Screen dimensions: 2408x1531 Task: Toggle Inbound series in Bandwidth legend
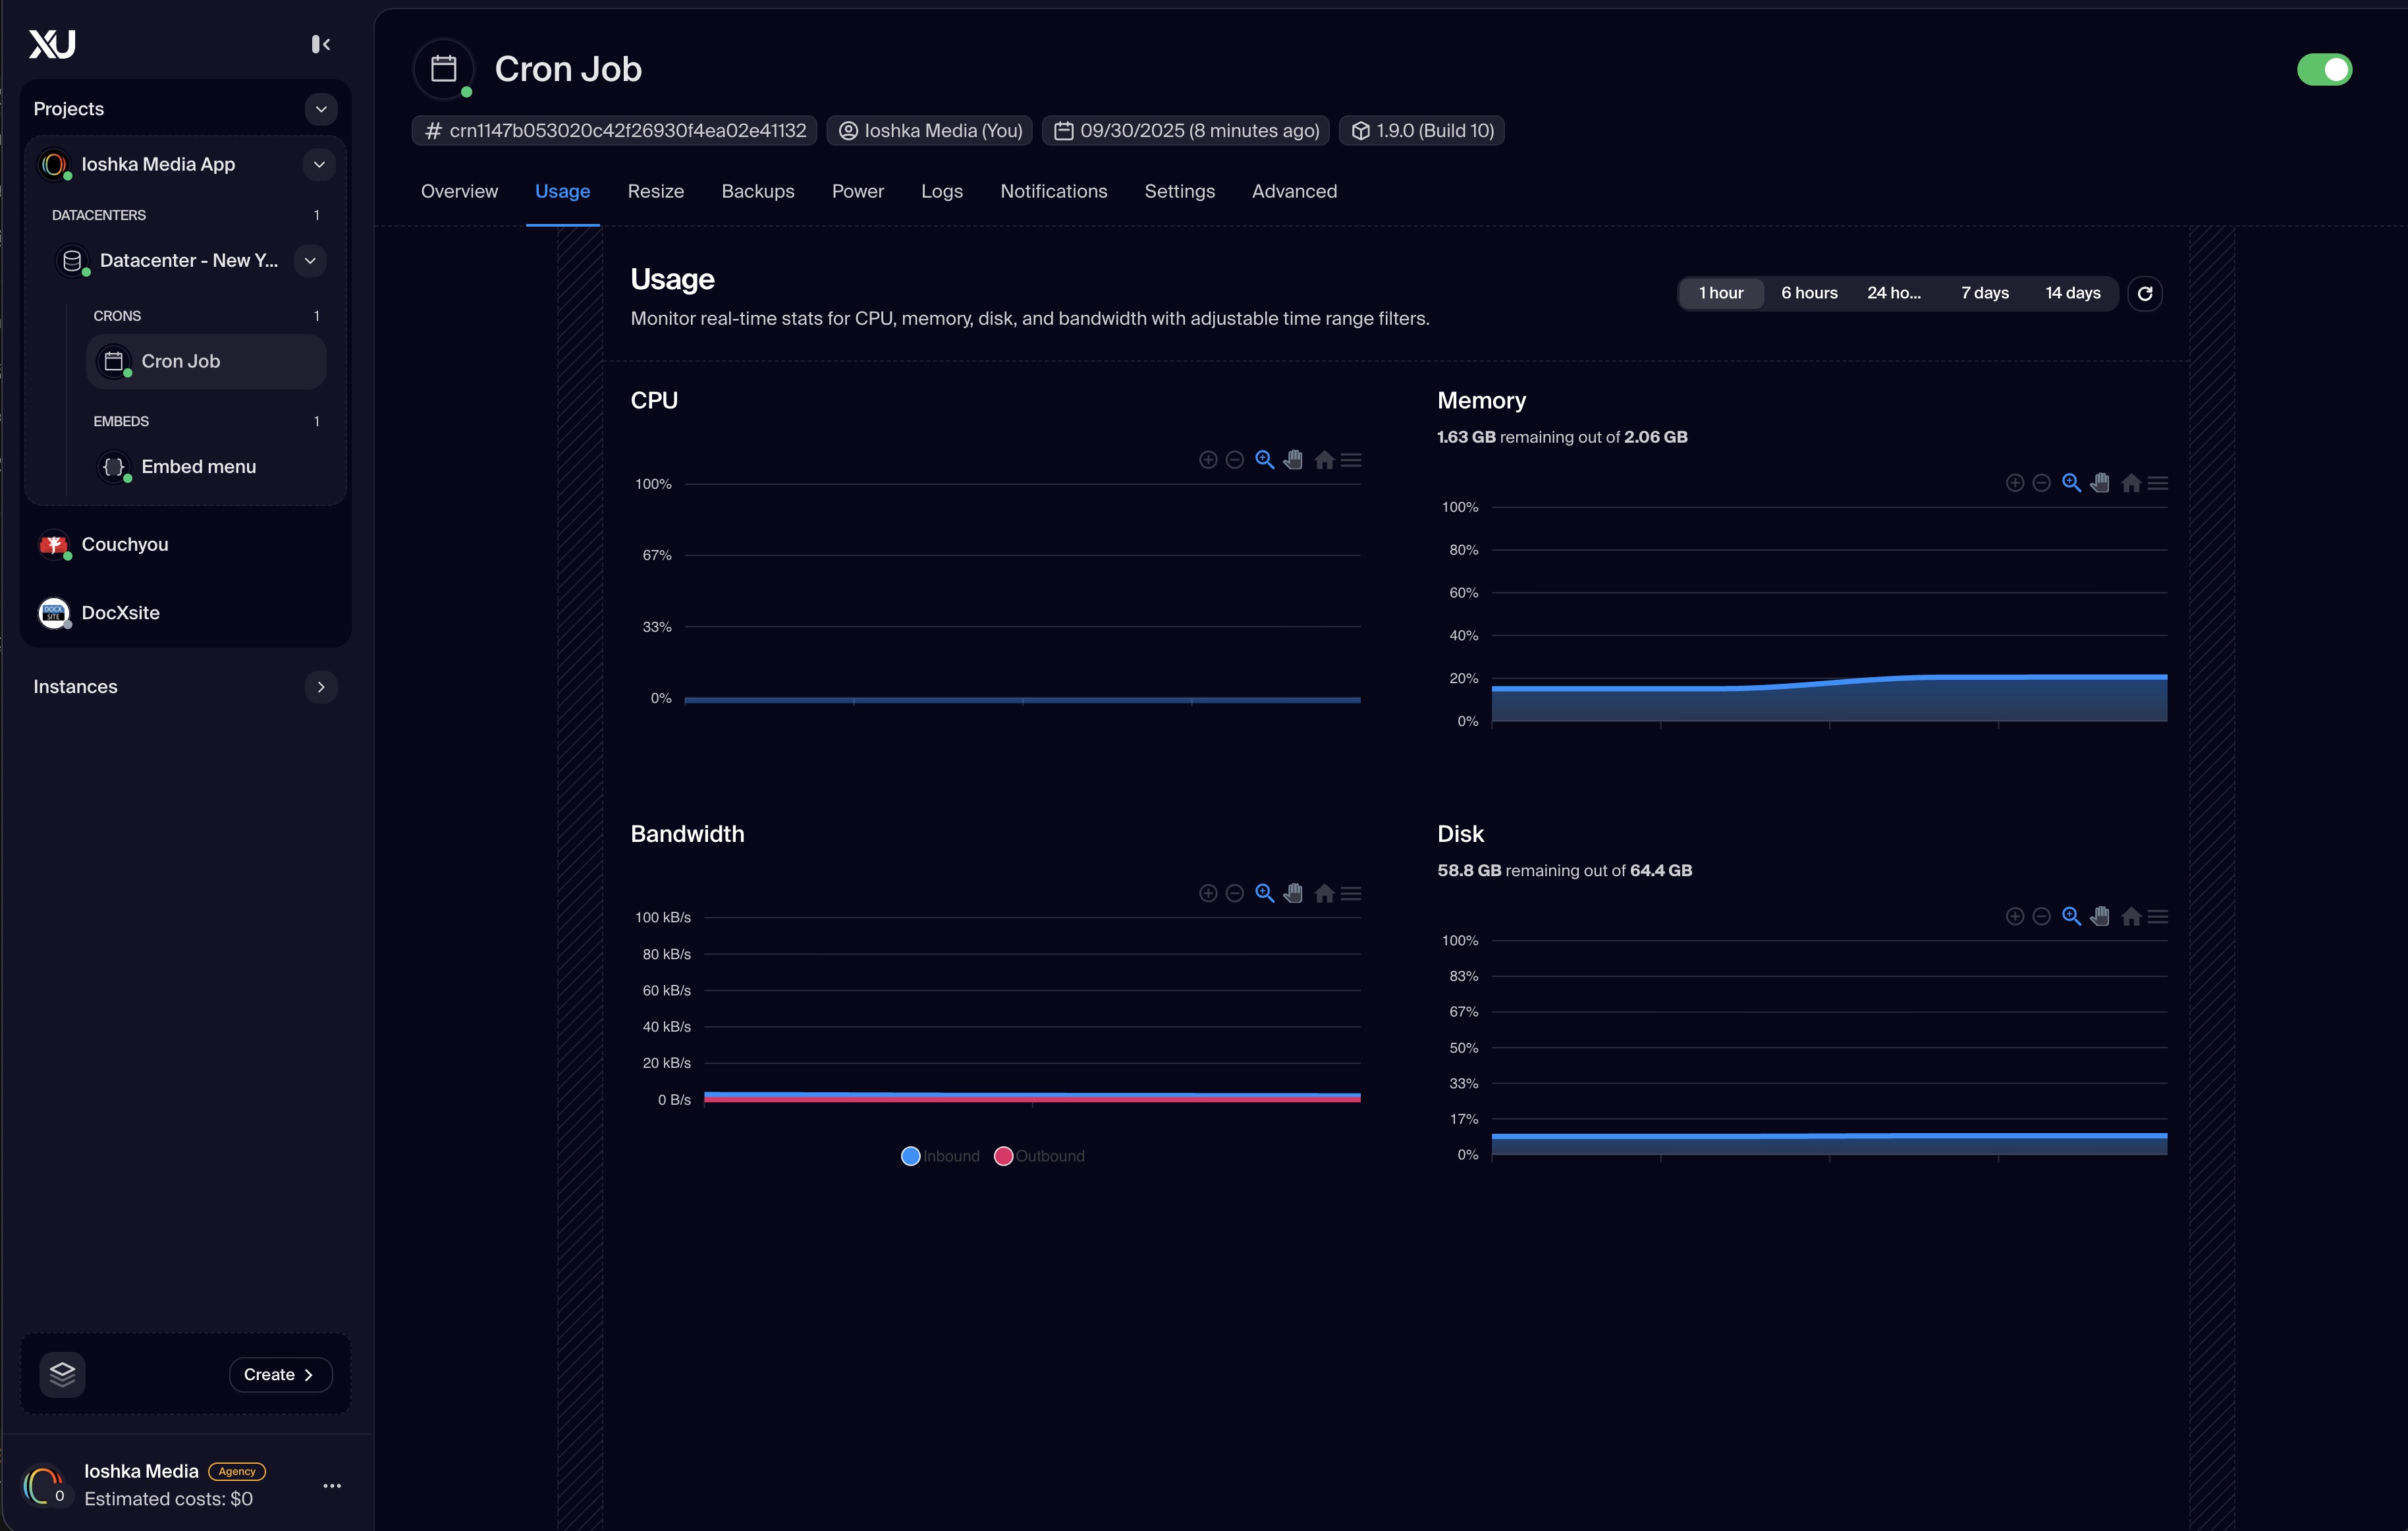point(940,1156)
